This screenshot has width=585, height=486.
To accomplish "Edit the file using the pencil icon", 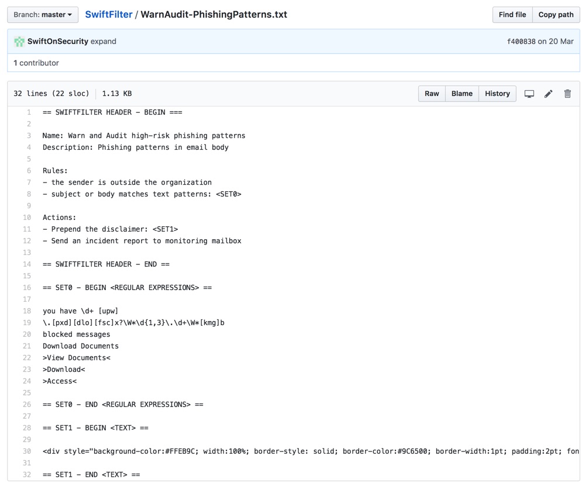I will pyautogui.click(x=548, y=93).
